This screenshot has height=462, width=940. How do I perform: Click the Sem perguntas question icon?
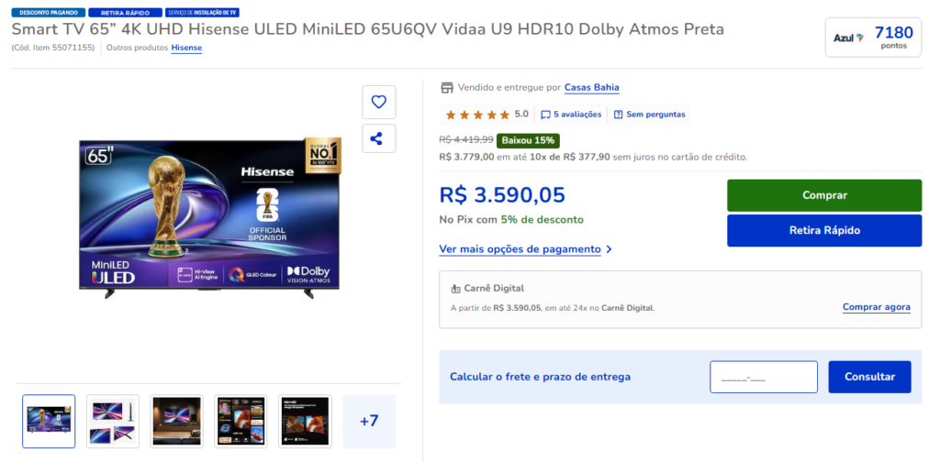point(619,115)
